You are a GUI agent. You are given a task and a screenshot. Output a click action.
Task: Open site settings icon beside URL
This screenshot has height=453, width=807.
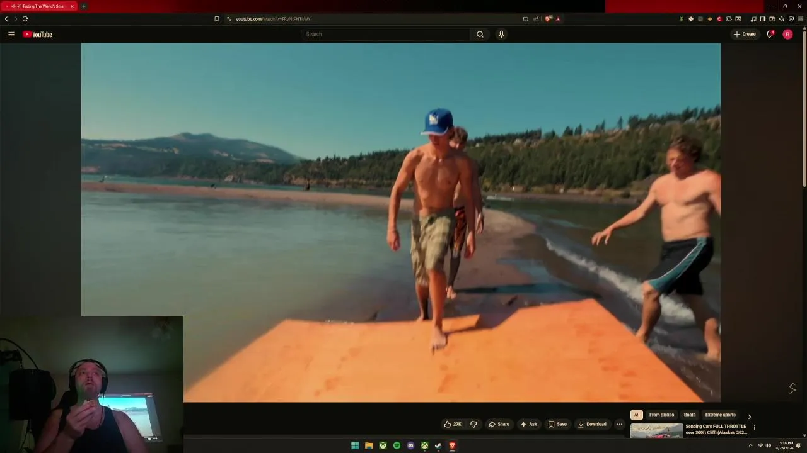click(229, 19)
